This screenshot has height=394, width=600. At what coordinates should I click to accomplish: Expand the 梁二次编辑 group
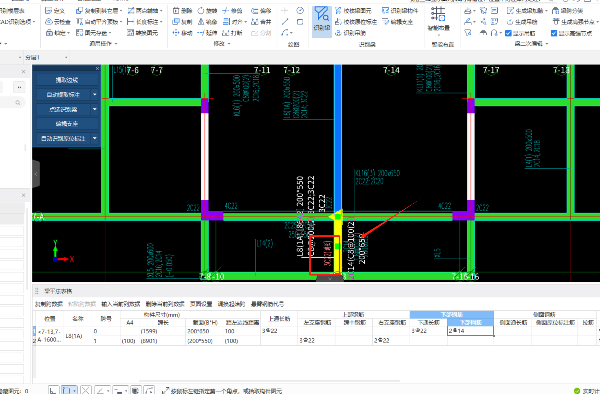pyautogui.click(x=547, y=44)
